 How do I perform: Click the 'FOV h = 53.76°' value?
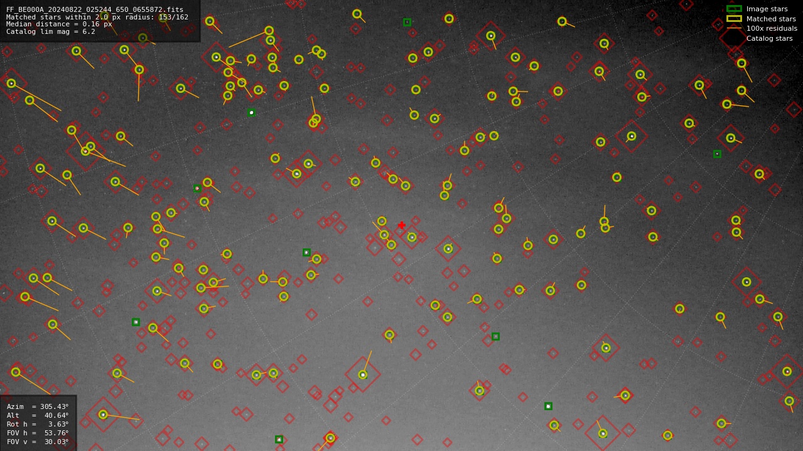coord(38,433)
